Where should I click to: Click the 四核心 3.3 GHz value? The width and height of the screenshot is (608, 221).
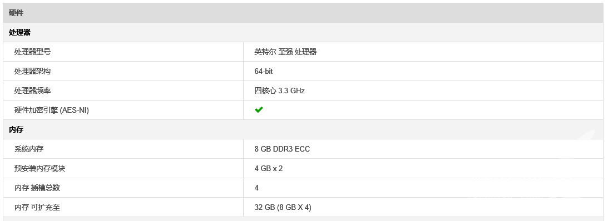(280, 91)
